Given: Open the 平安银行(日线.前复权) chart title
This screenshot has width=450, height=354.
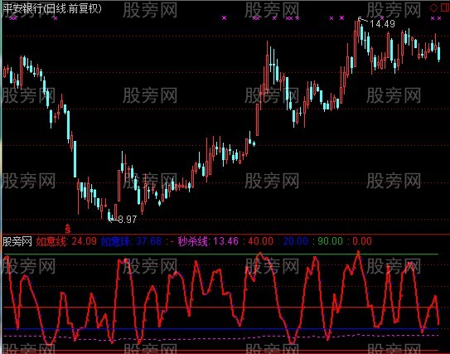Looking at the screenshot, I should (x=52, y=8).
